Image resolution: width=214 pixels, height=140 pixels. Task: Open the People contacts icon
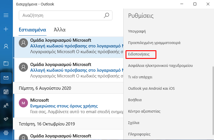(6, 105)
